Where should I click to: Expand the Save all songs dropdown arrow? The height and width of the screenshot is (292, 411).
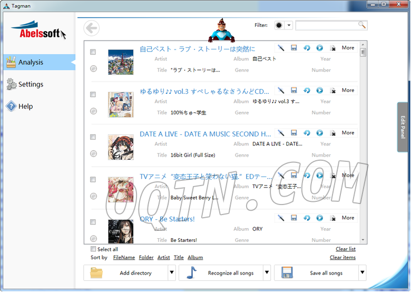click(362, 273)
